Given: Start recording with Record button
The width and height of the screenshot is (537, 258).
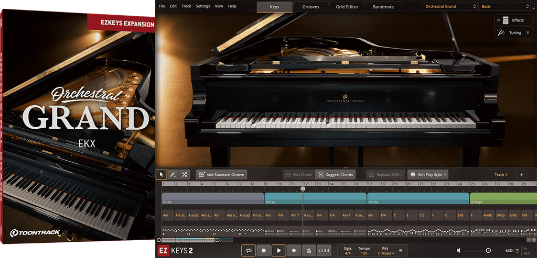Looking at the screenshot, I should 294,251.
